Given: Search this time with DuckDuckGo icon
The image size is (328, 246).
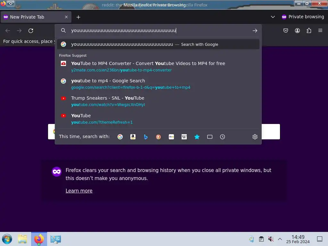Looking at the screenshot, I should (158, 137).
